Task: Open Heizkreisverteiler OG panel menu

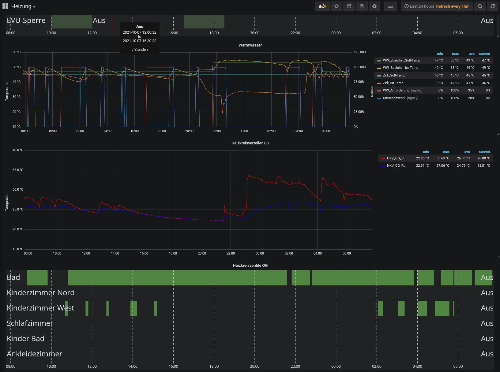Action: [250, 143]
